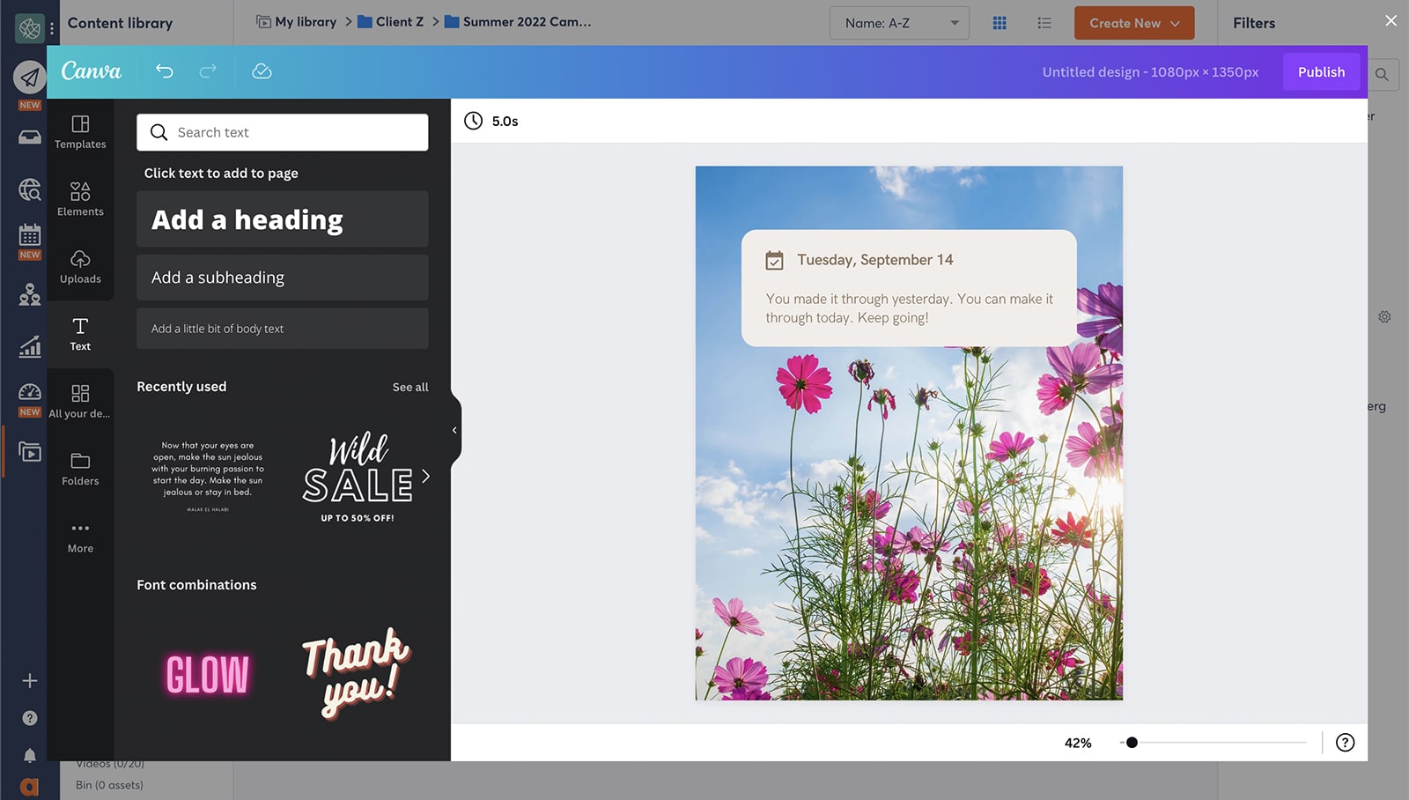This screenshot has height=800, width=1409.
Task: Add a little bit of body text
Action: 283,329
